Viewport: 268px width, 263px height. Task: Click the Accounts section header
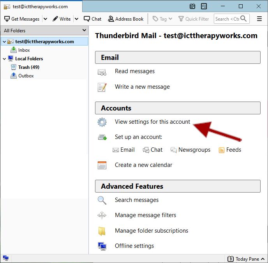(178, 108)
